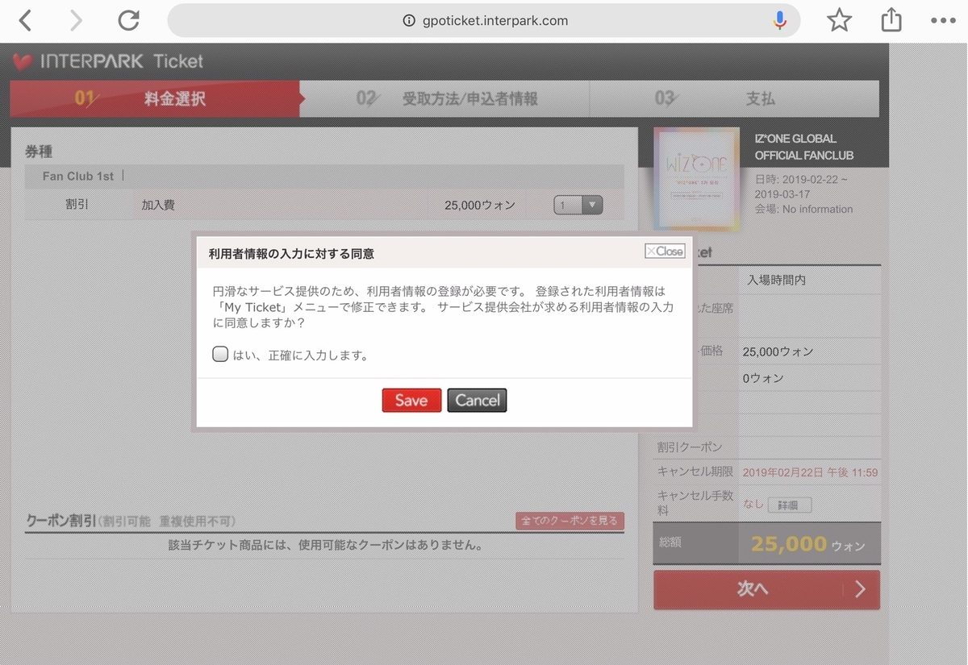Select the 01 料金選択 step tab
968x665 pixels.
155,99
